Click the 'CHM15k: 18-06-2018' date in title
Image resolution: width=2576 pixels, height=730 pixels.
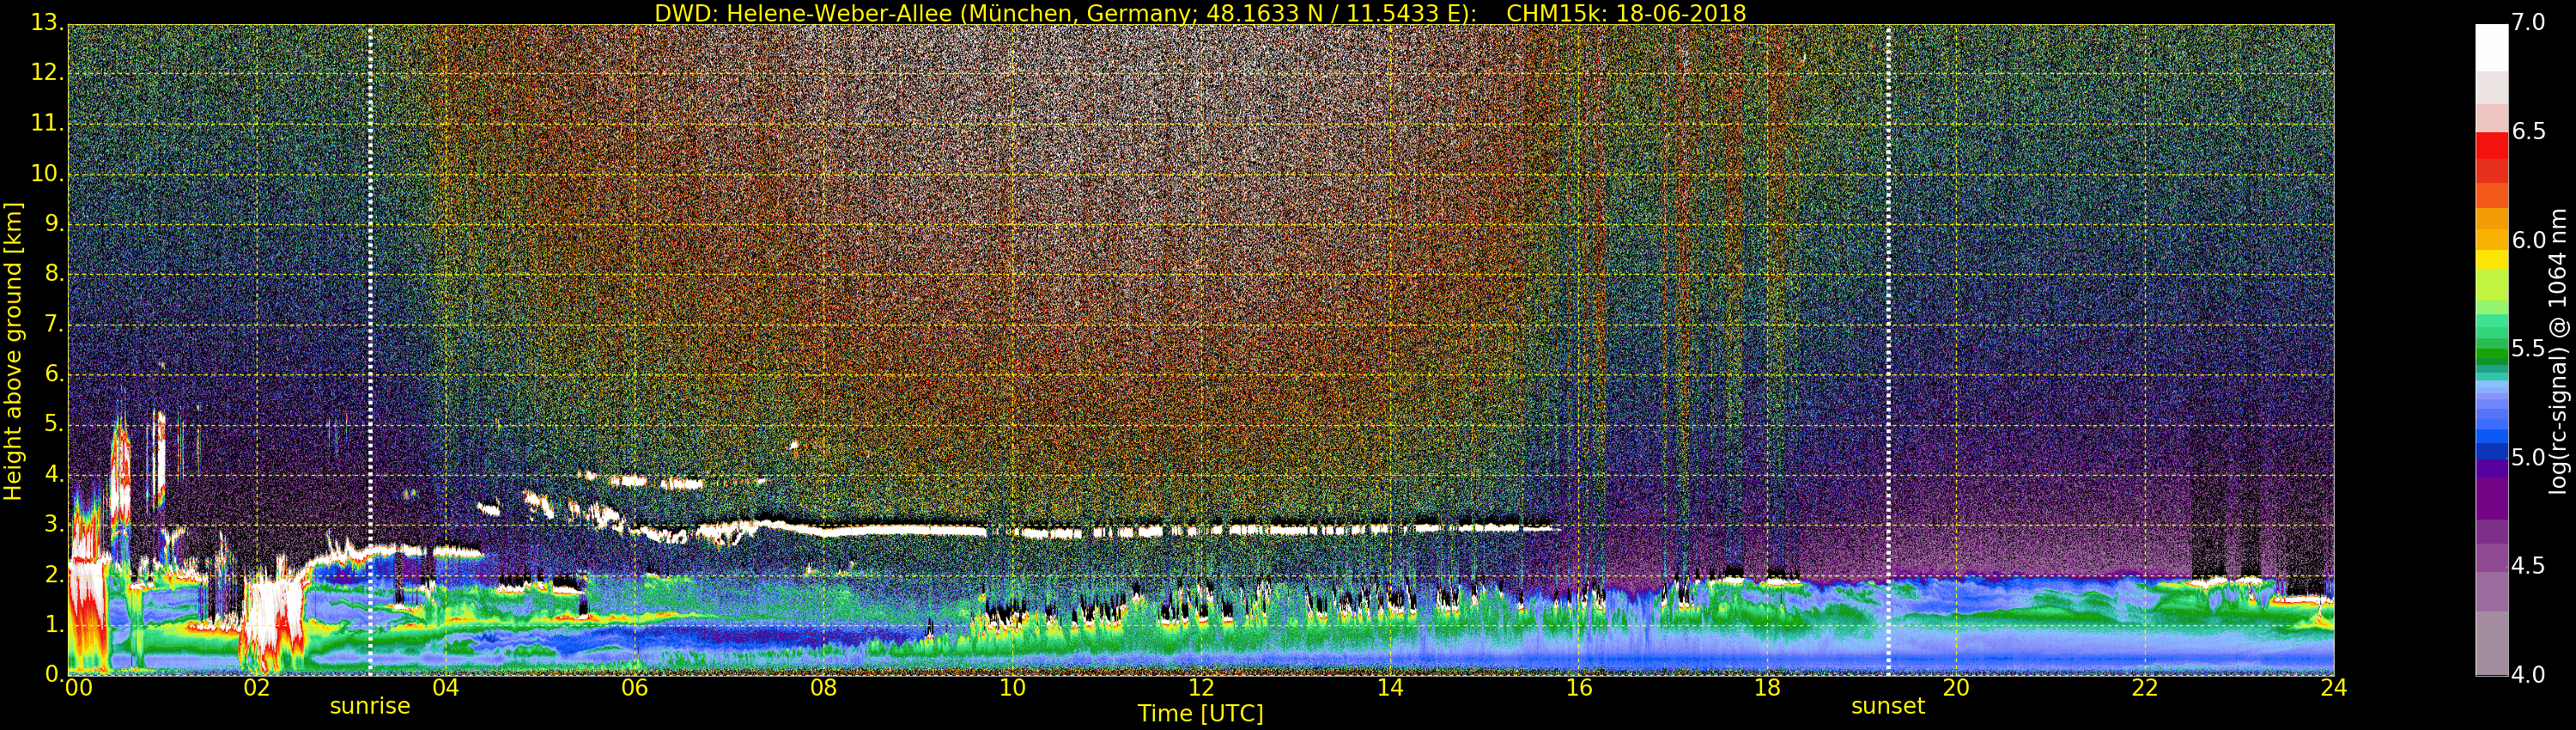point(1625,13)
